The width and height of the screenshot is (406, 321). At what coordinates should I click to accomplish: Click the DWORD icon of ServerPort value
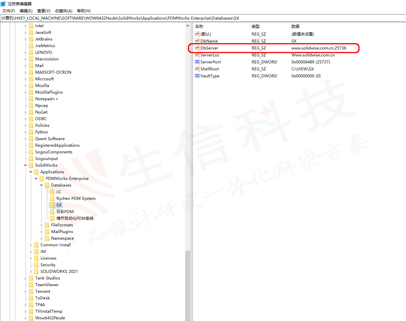pos(197,62)
